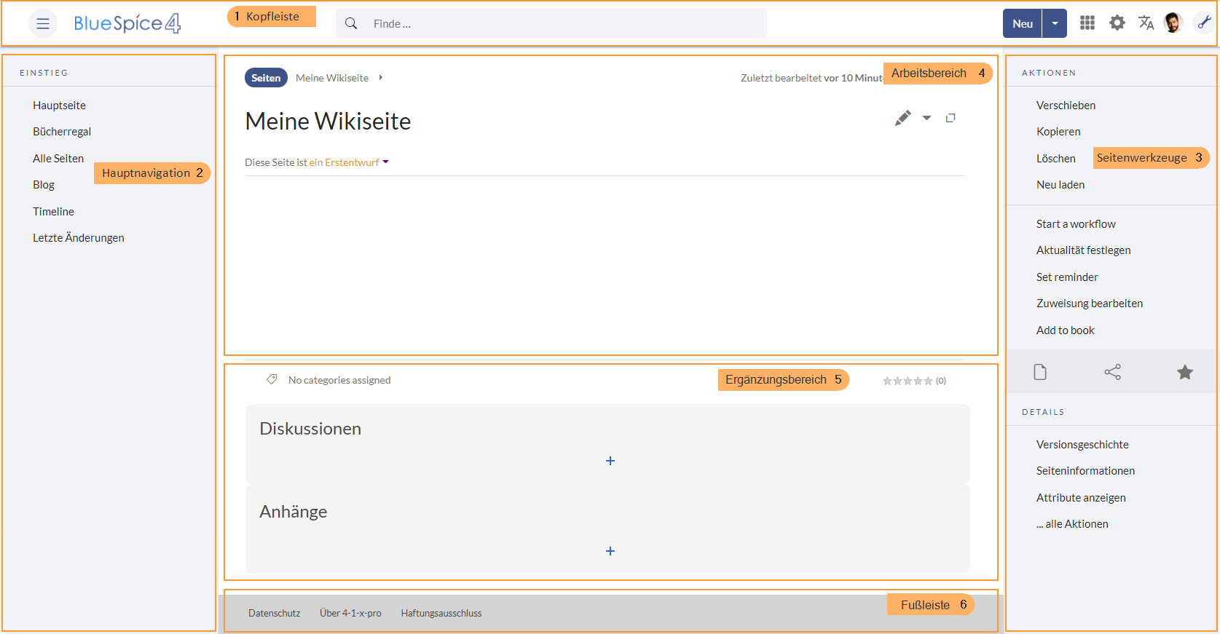Screen dimensions: 1220x634
Task: Expand the Neu button dropdown arrow
Action: tap(1055, 23)
